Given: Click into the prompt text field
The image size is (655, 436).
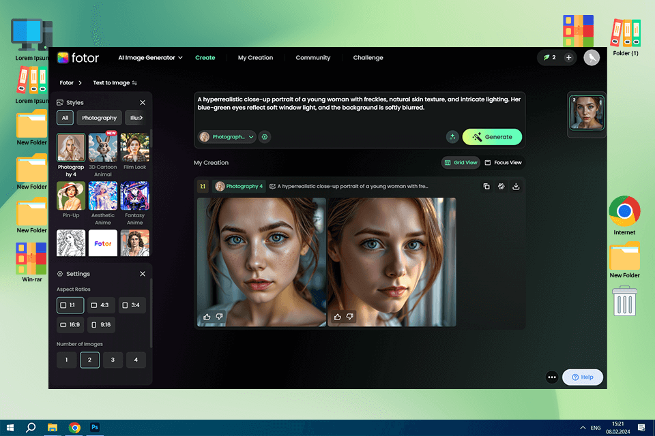Looking at the screenshot, I should (x=360, y=110).
